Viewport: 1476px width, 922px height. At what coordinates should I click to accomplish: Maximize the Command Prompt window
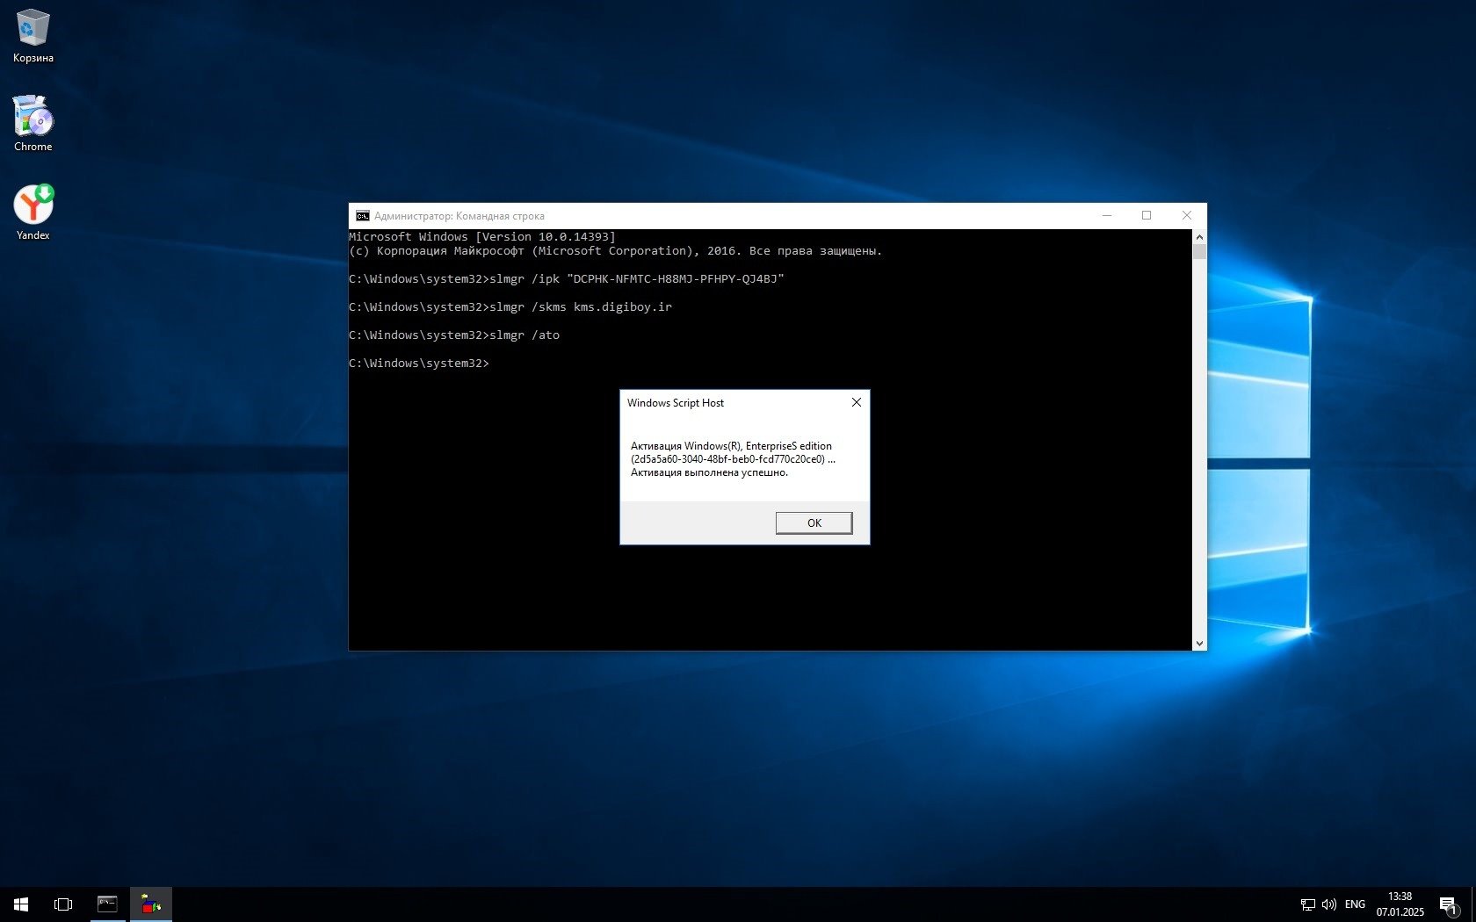click(1147, 216)
